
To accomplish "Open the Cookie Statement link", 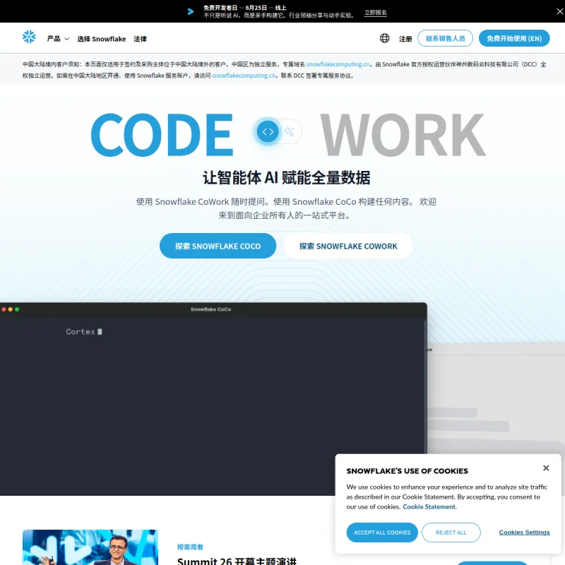I will 429,506.
